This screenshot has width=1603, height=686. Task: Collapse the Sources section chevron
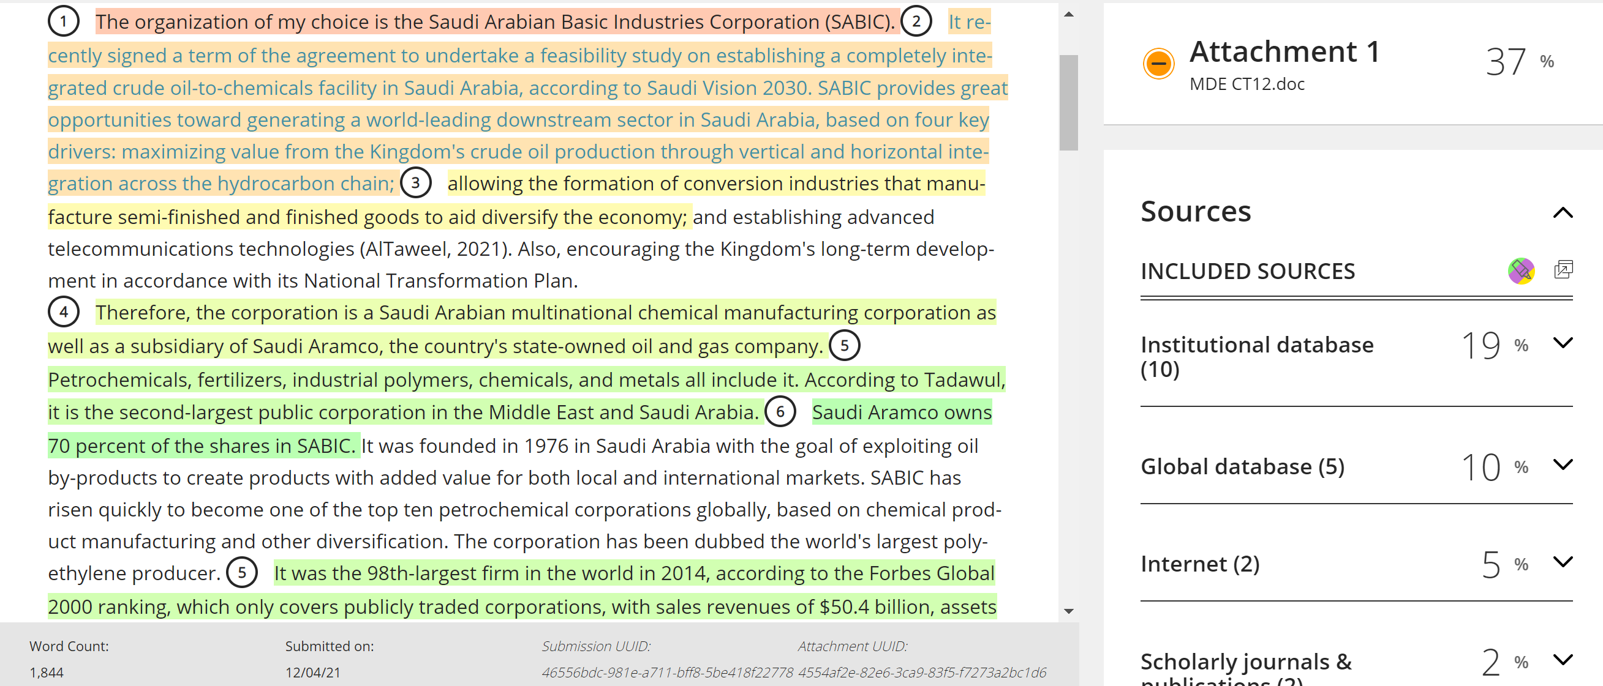(x=1562, y=213)
